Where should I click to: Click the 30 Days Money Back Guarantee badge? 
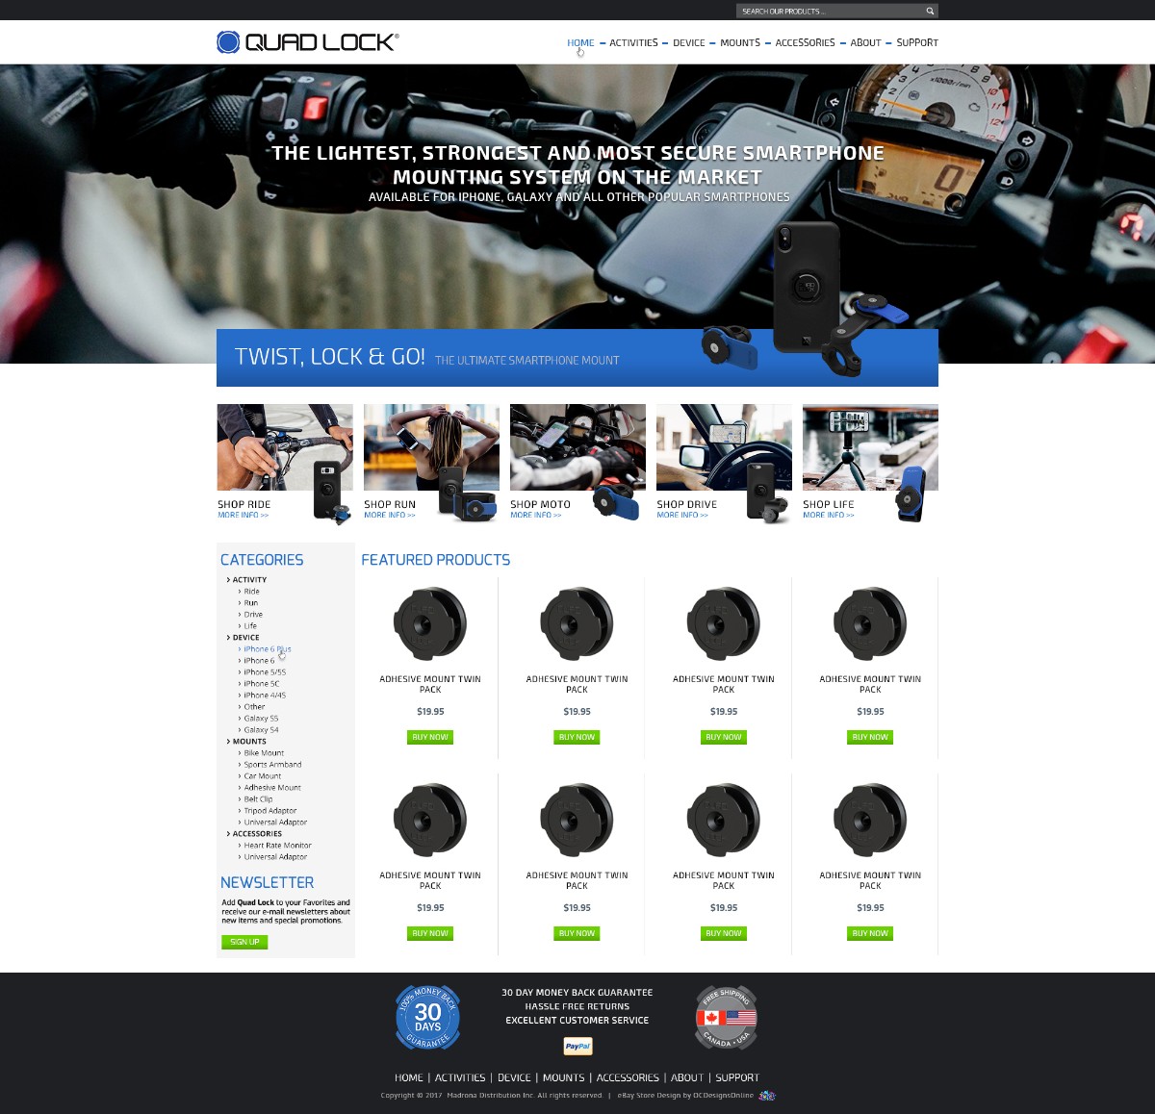click(427, 1017)
